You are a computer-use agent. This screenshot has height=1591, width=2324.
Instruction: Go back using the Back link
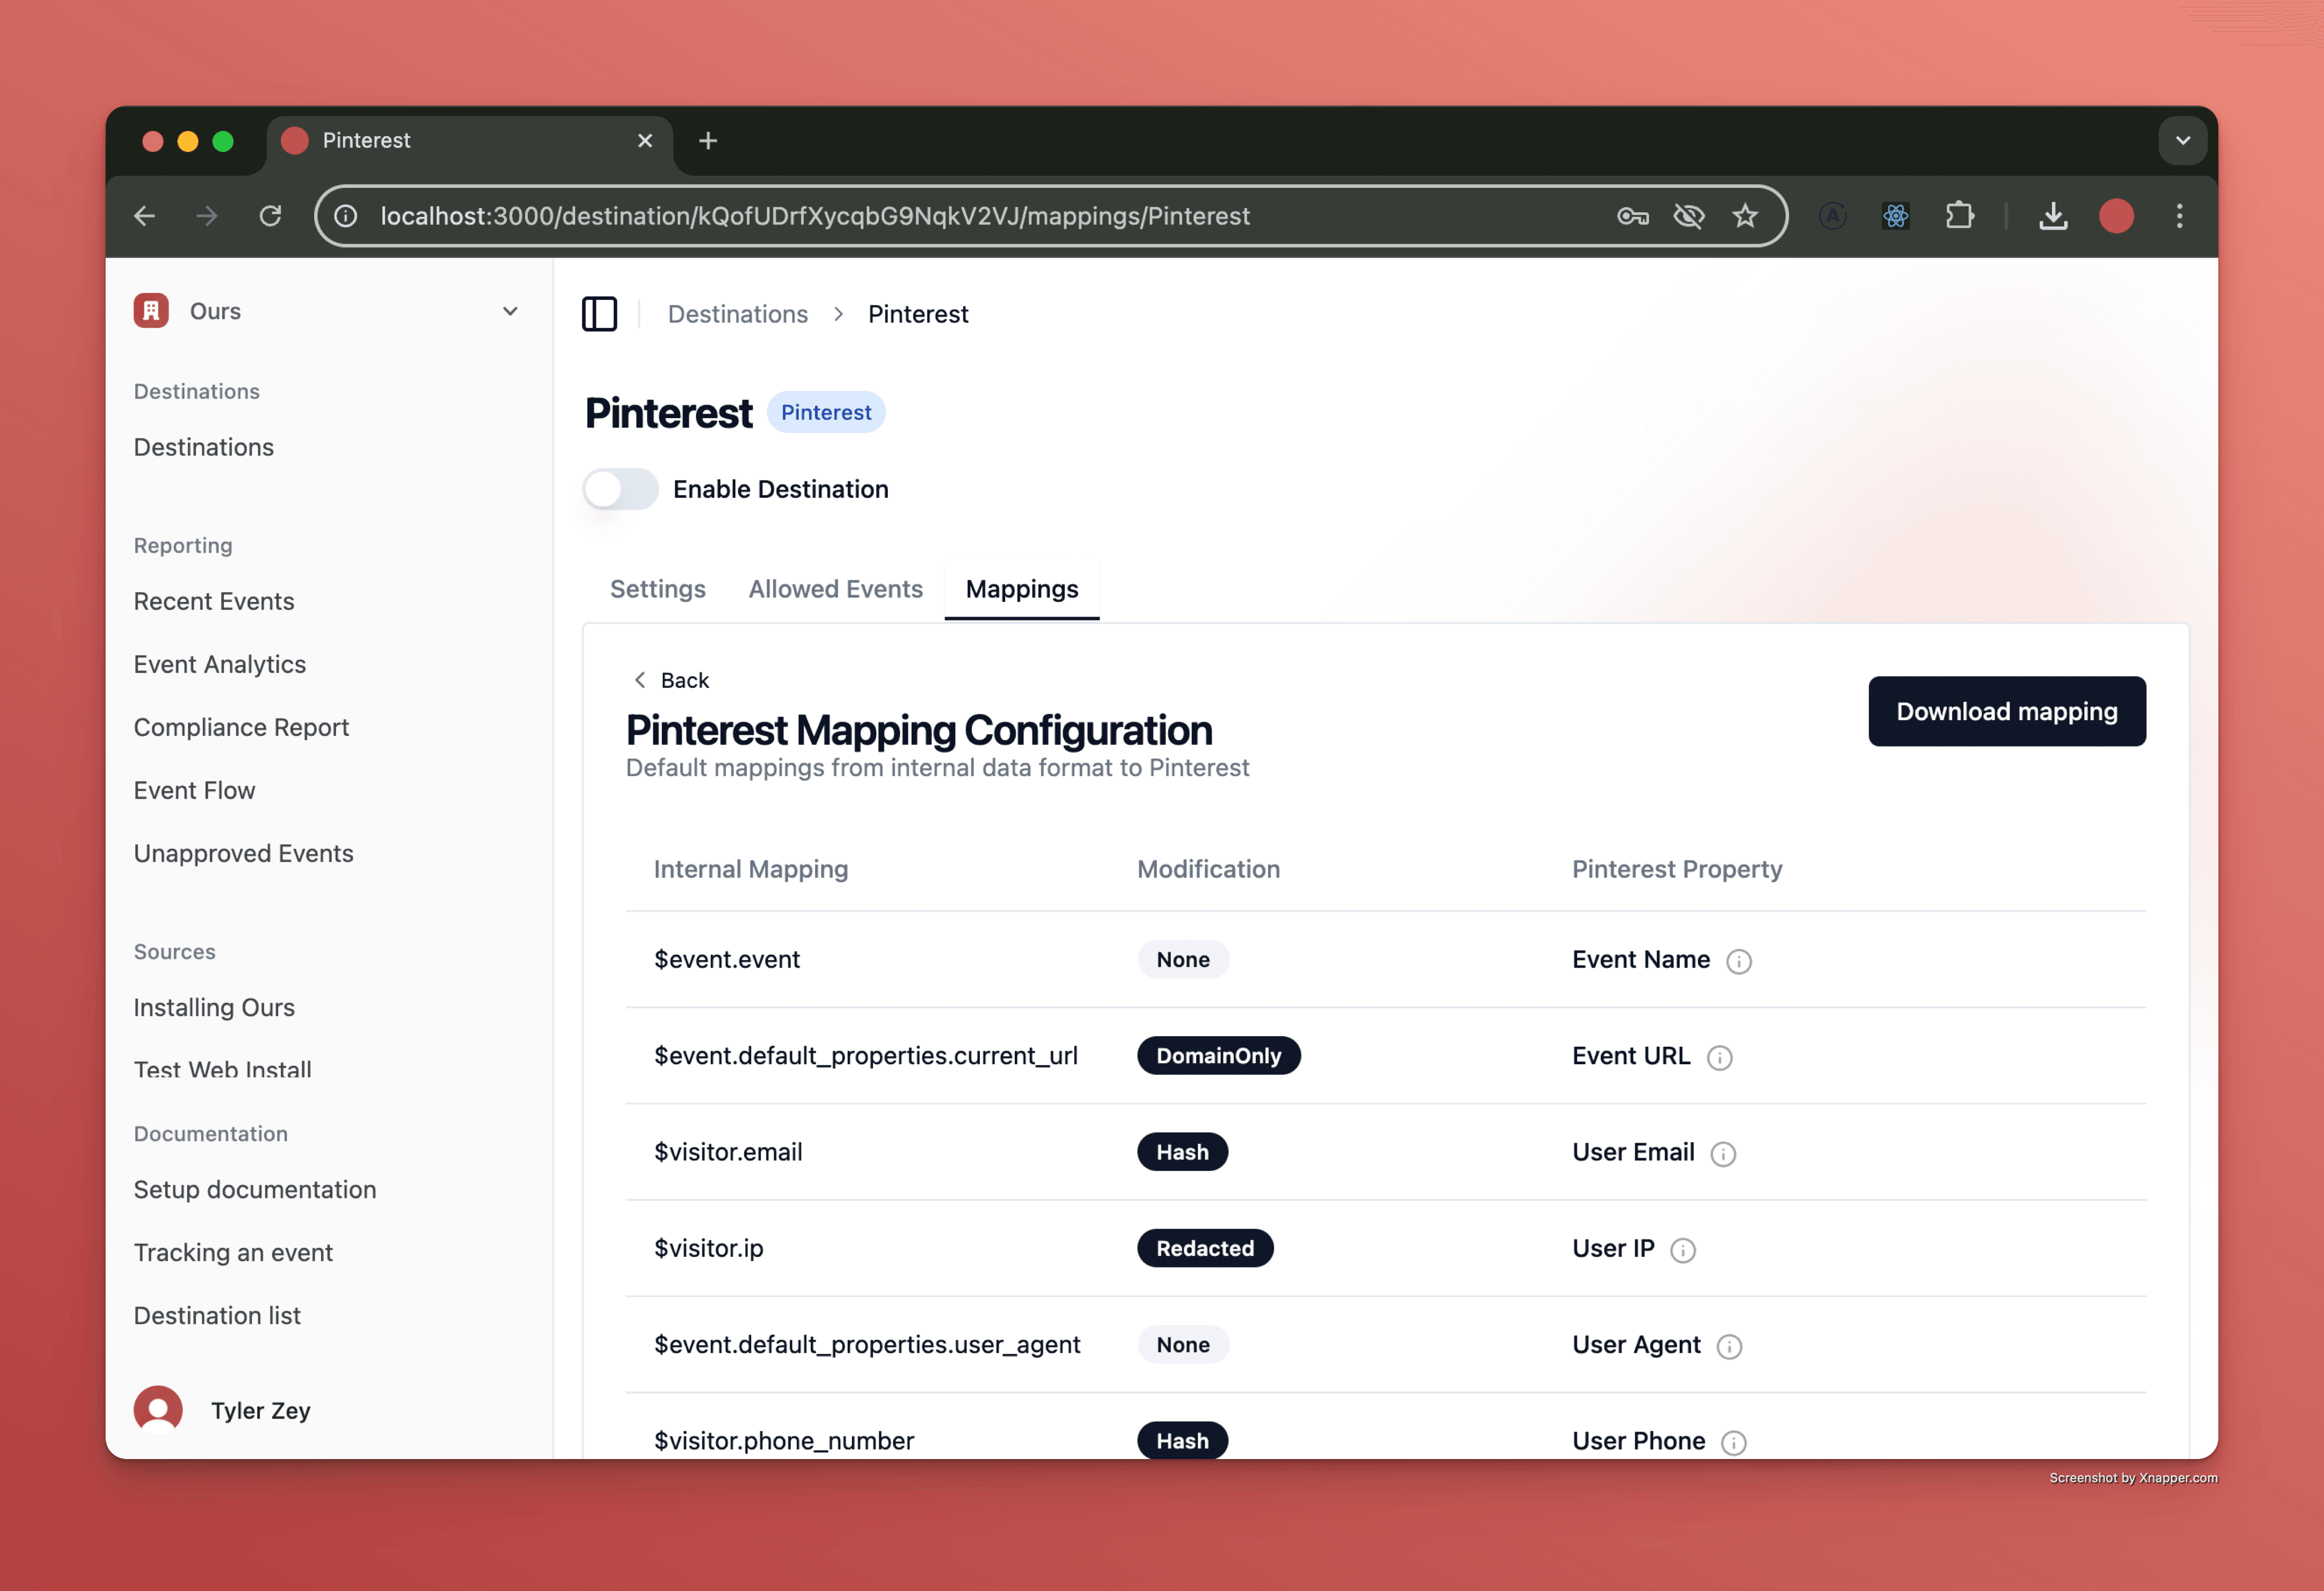point(671,679)
